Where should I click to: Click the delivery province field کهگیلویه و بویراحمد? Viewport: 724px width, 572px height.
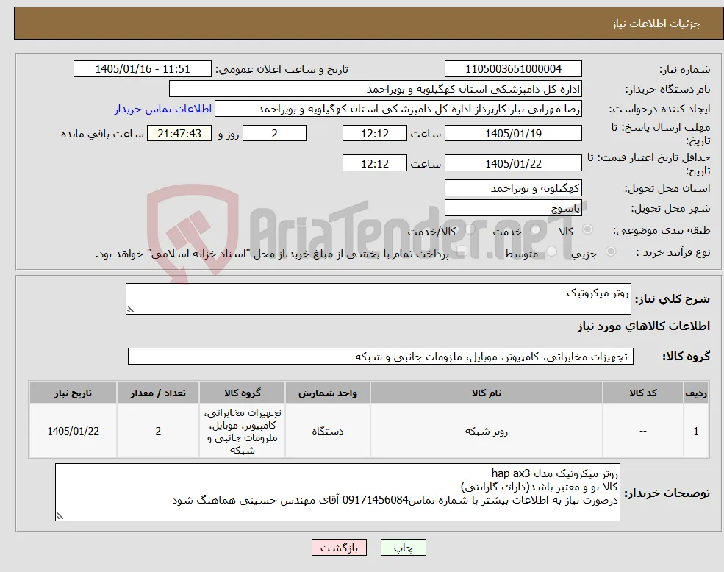click(513, 188)
